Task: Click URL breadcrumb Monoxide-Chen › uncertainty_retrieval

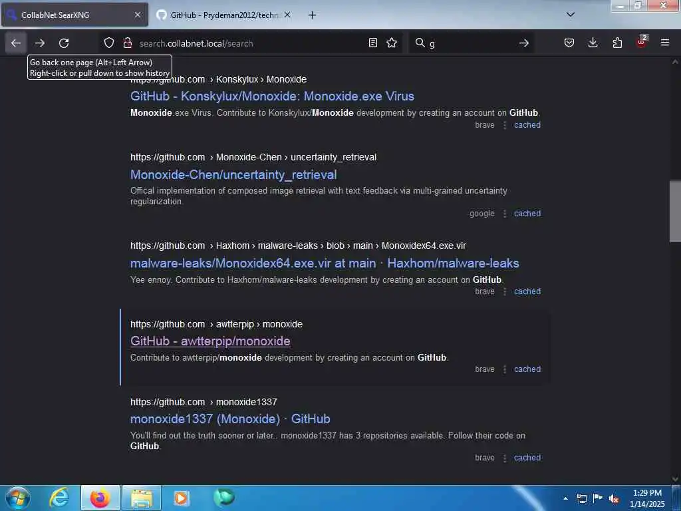Action: click(296, 157)
